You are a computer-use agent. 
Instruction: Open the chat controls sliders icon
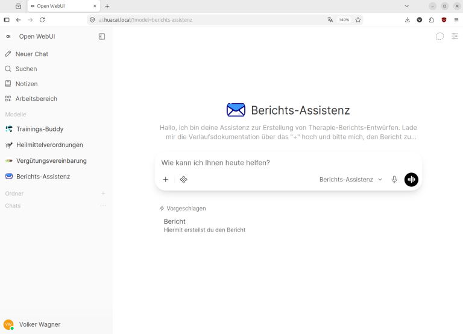[455, 36]
